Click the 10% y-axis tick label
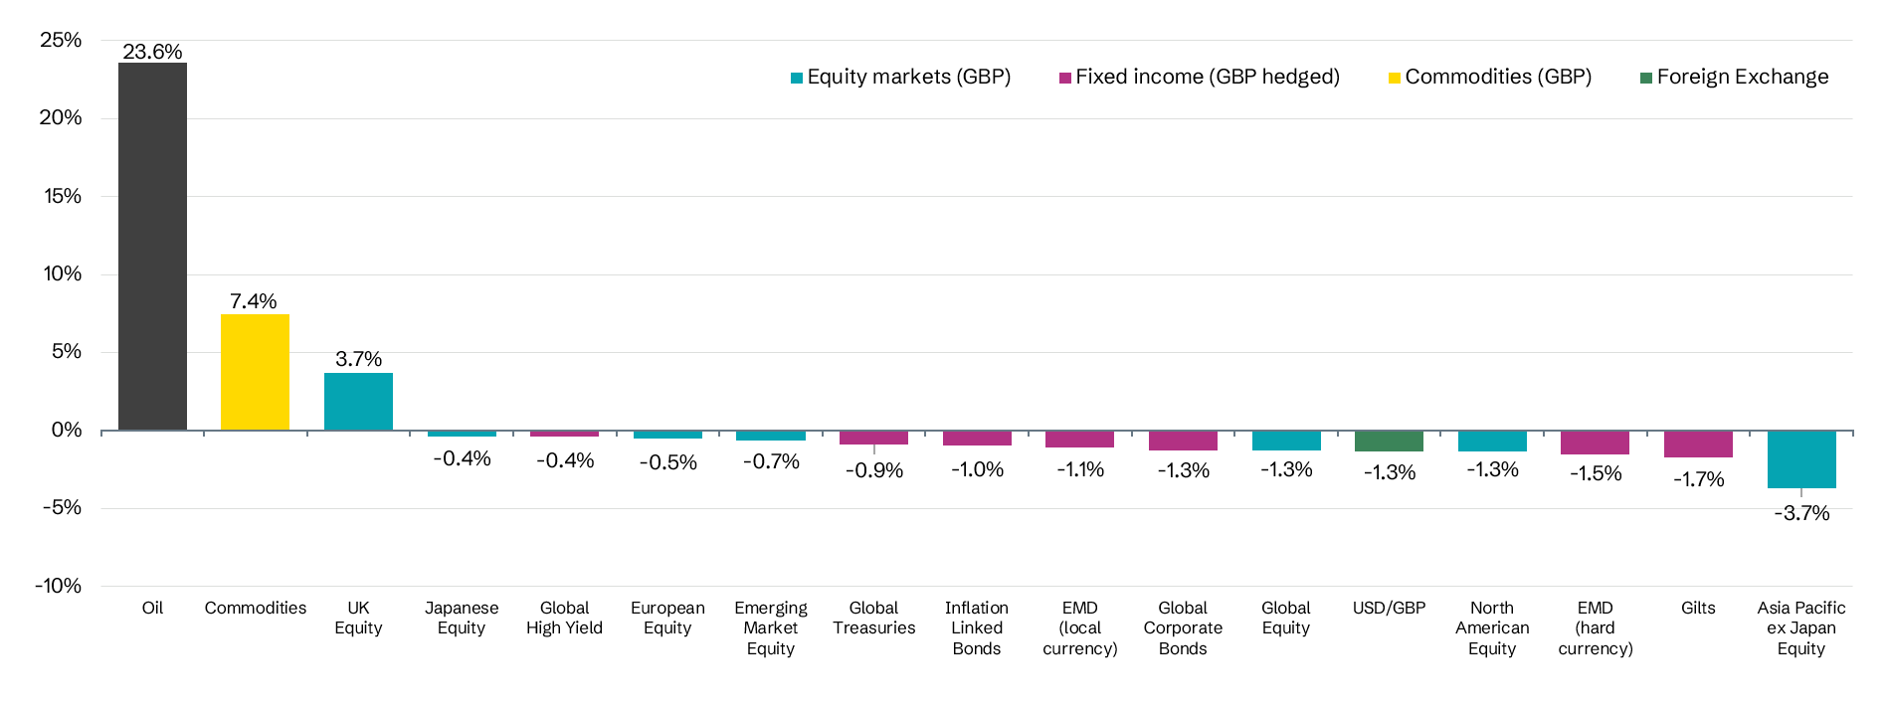The image size is (1888, 713). (62, 273)
